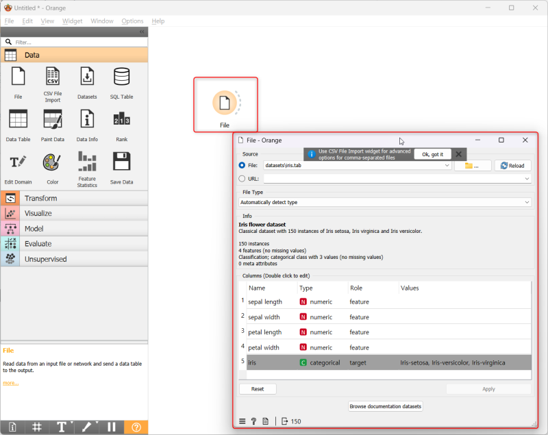Open the File menu
548x435 pixels.
click(x=9, y=21)
